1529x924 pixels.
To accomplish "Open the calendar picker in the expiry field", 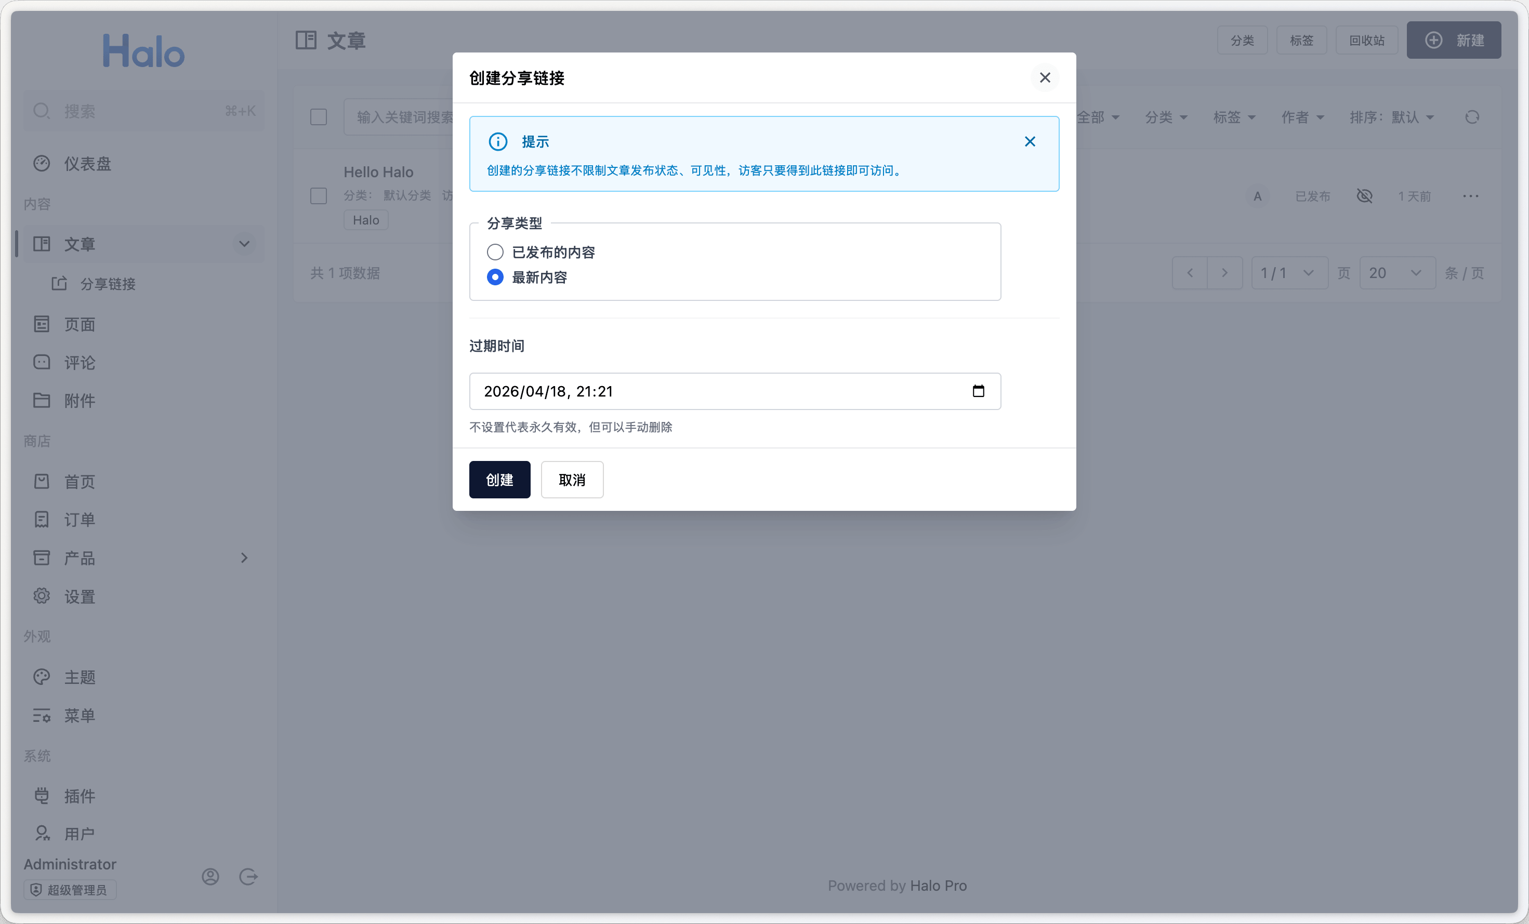I will [978, 391].
